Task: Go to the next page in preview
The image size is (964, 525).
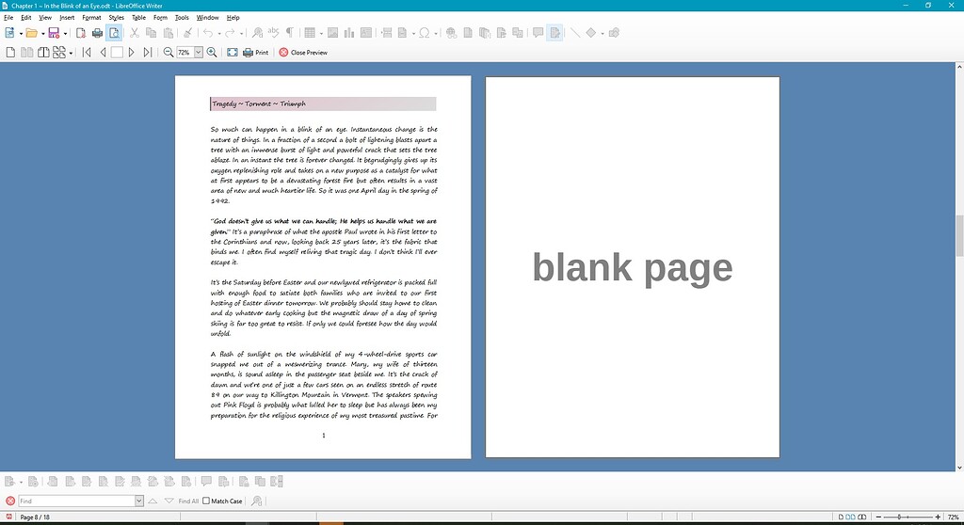Action: pyautogui.click(x=132, y=53)
